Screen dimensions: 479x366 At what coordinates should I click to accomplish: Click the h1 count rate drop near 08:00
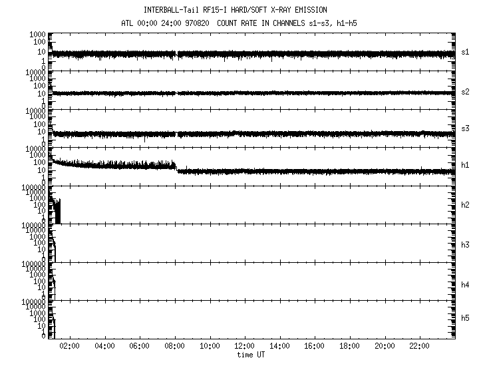click(x=176, y=167)
